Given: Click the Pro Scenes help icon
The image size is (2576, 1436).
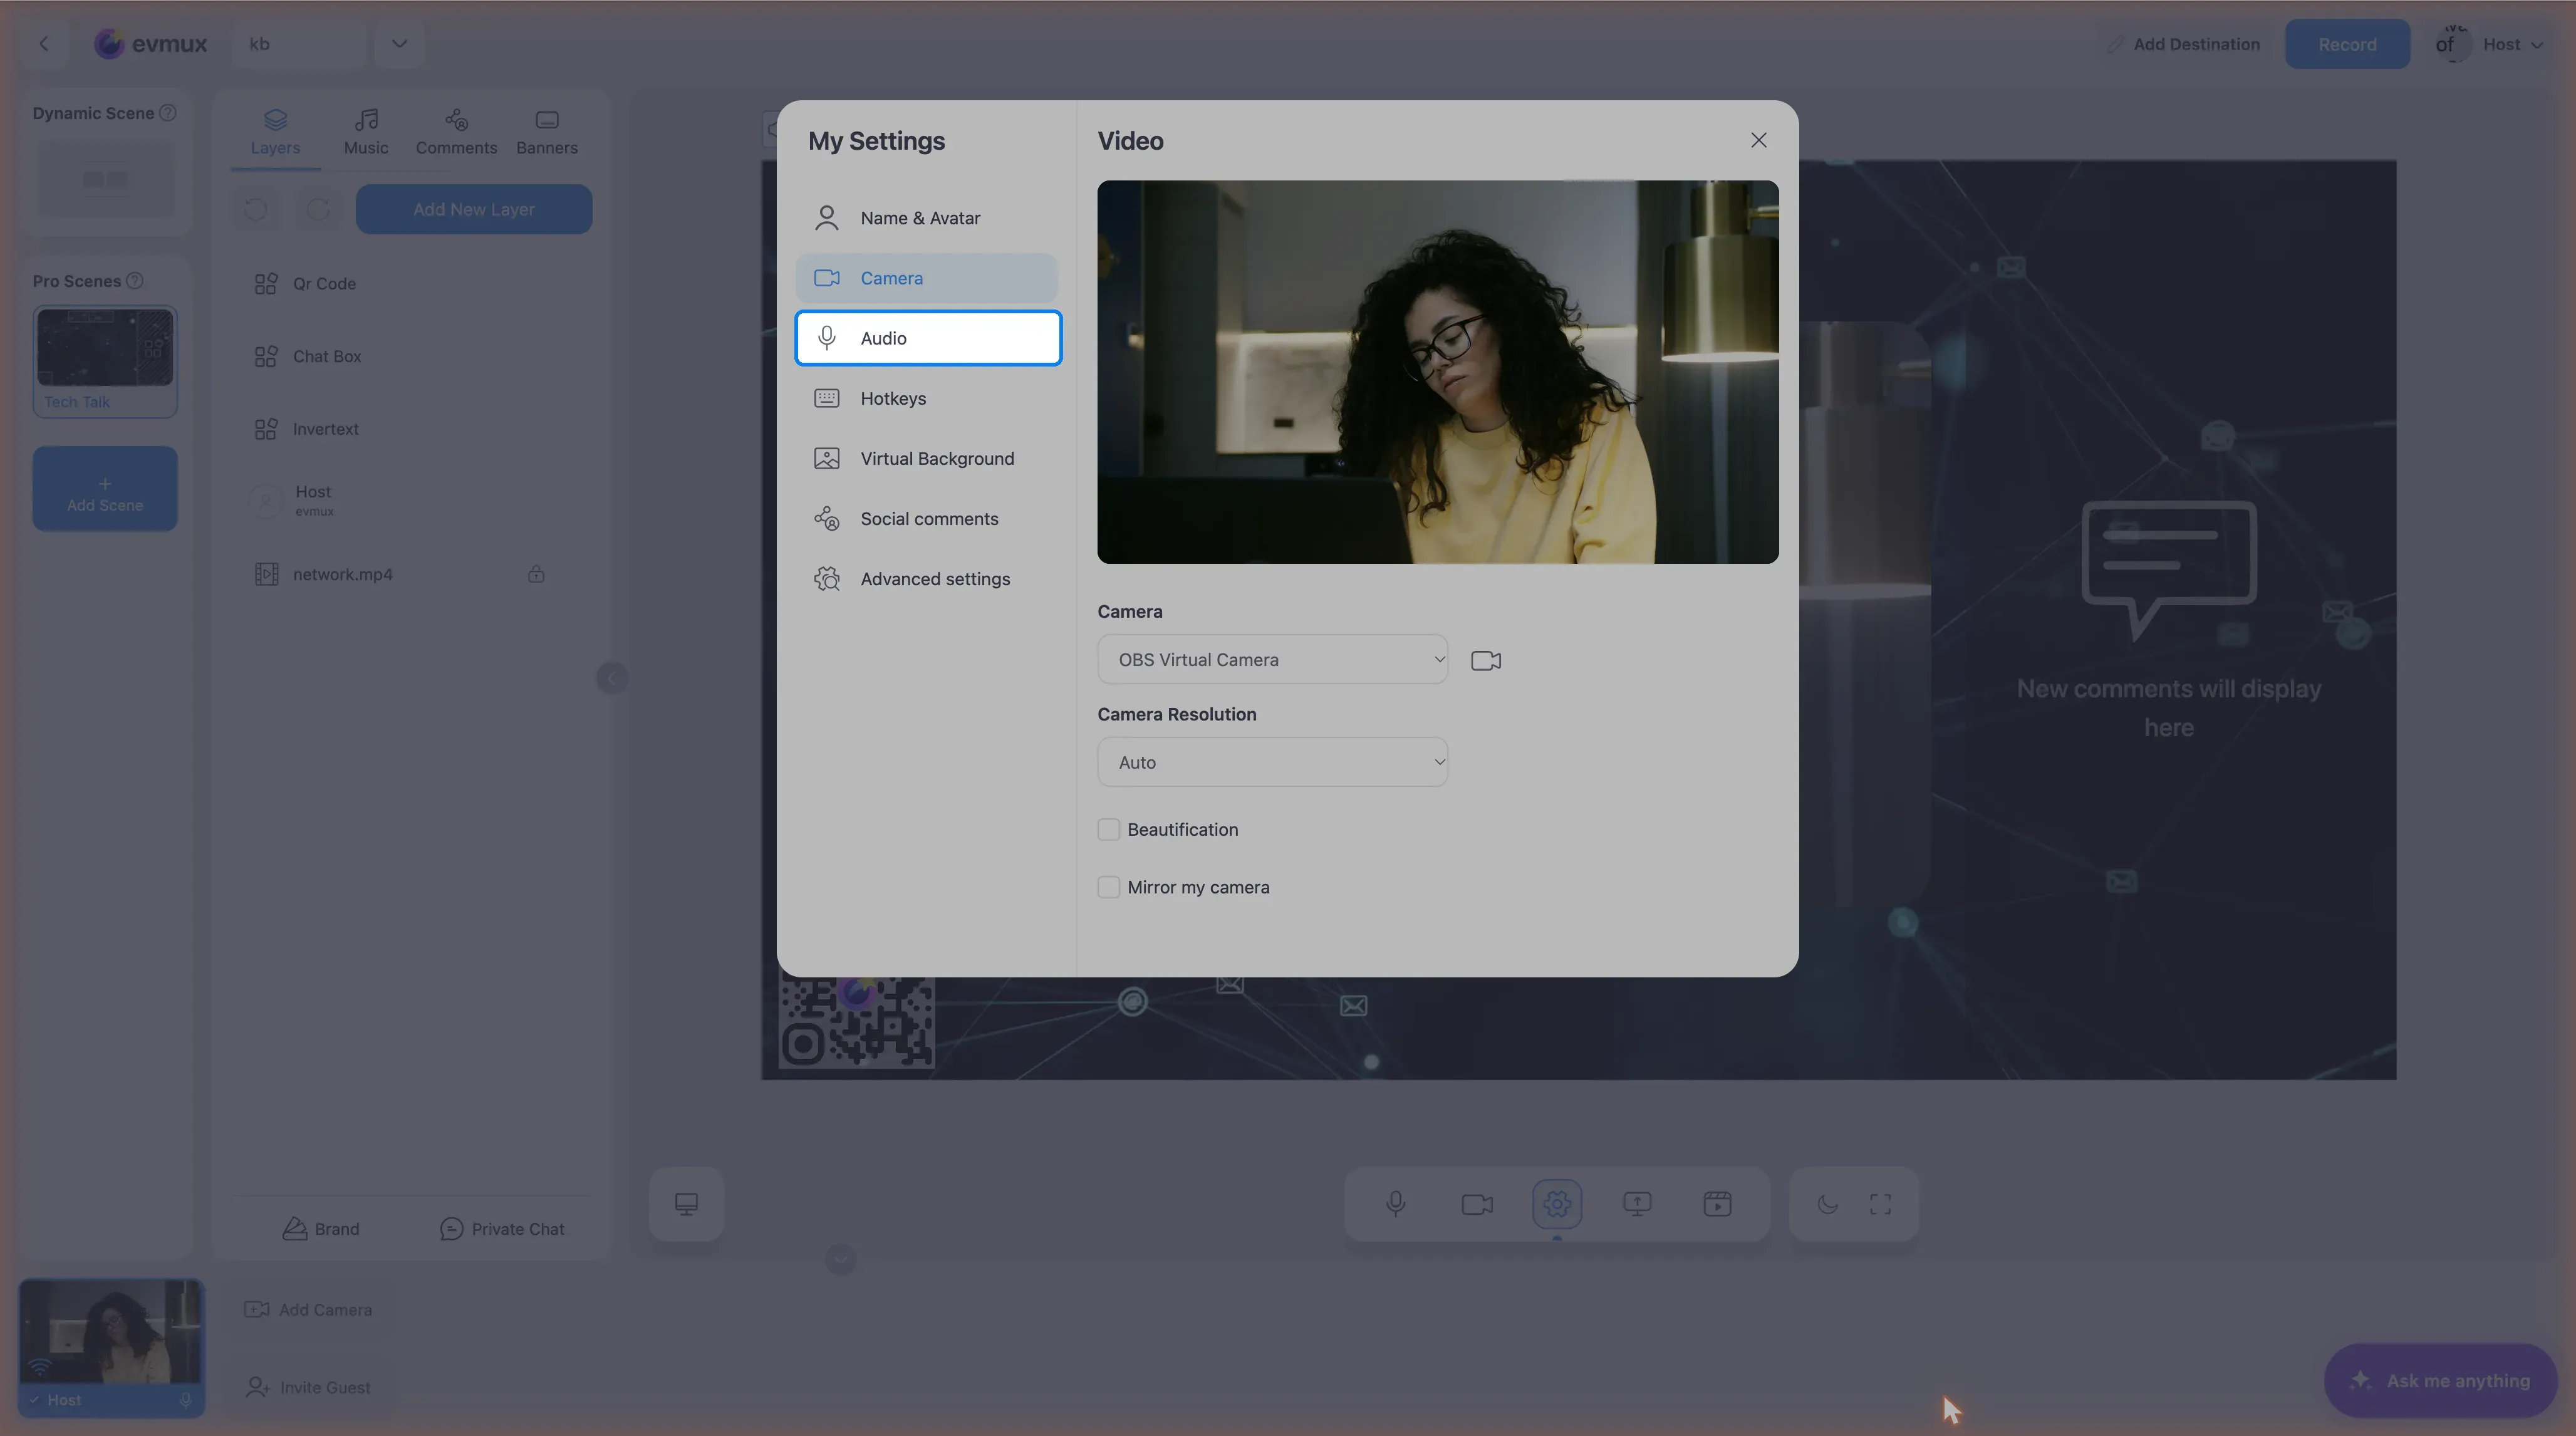Looking at the screenshot, I should pos(134,281).
